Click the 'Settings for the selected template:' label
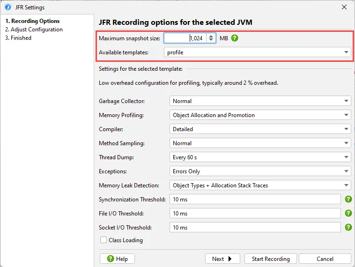 (x=141, y=68)
